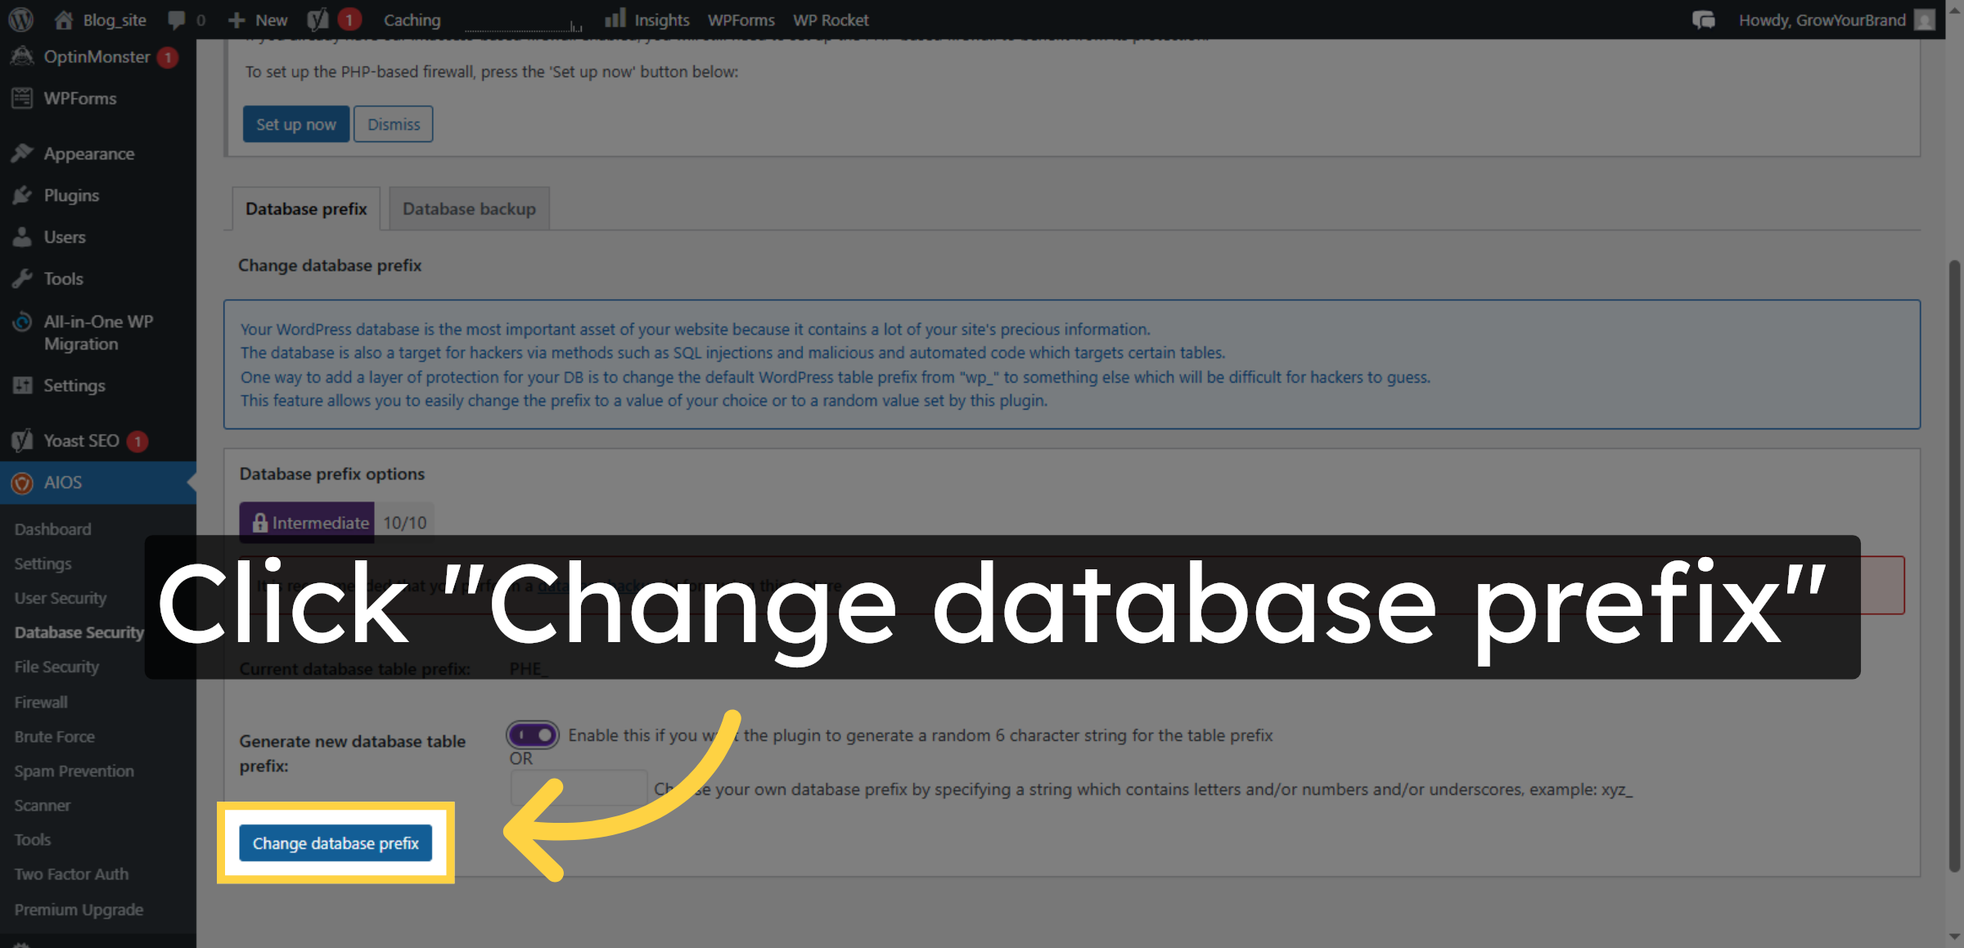1964x948 pixels.
Task: Open the notifications speech bubble near Howdy
Action: pos(1704,20)
